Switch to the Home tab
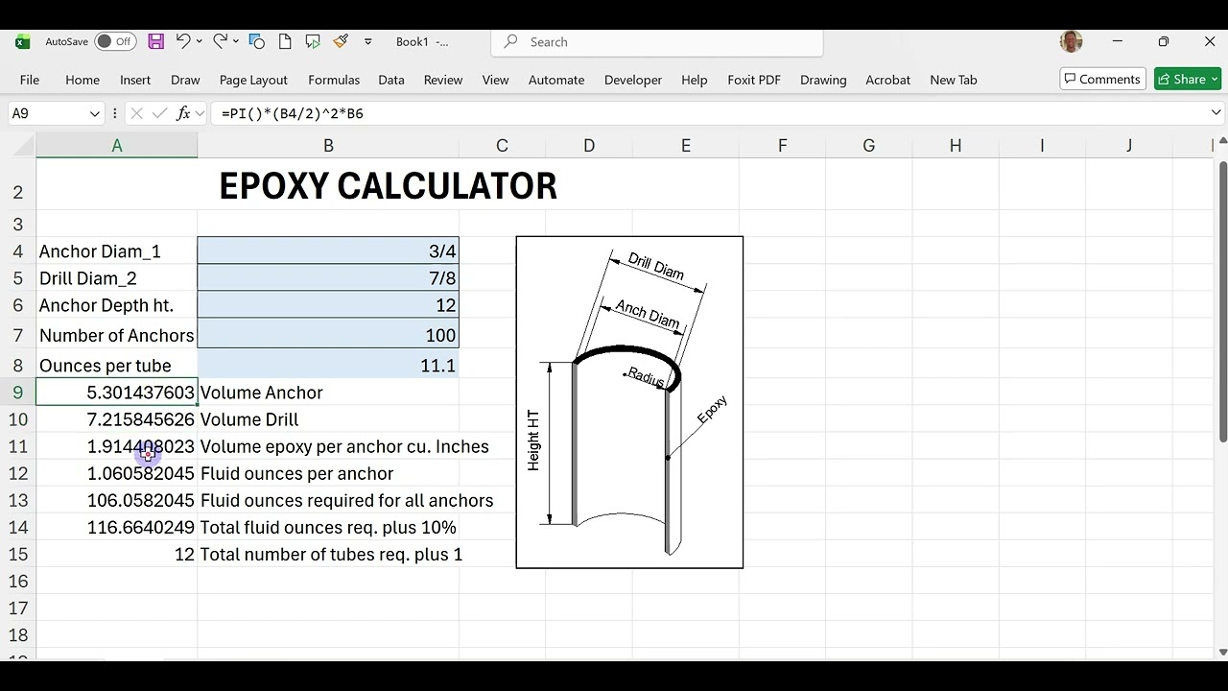Screen dimensions: 1228x691 83,80
